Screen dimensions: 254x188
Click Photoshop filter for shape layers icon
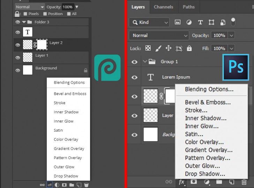pos(211,22)
